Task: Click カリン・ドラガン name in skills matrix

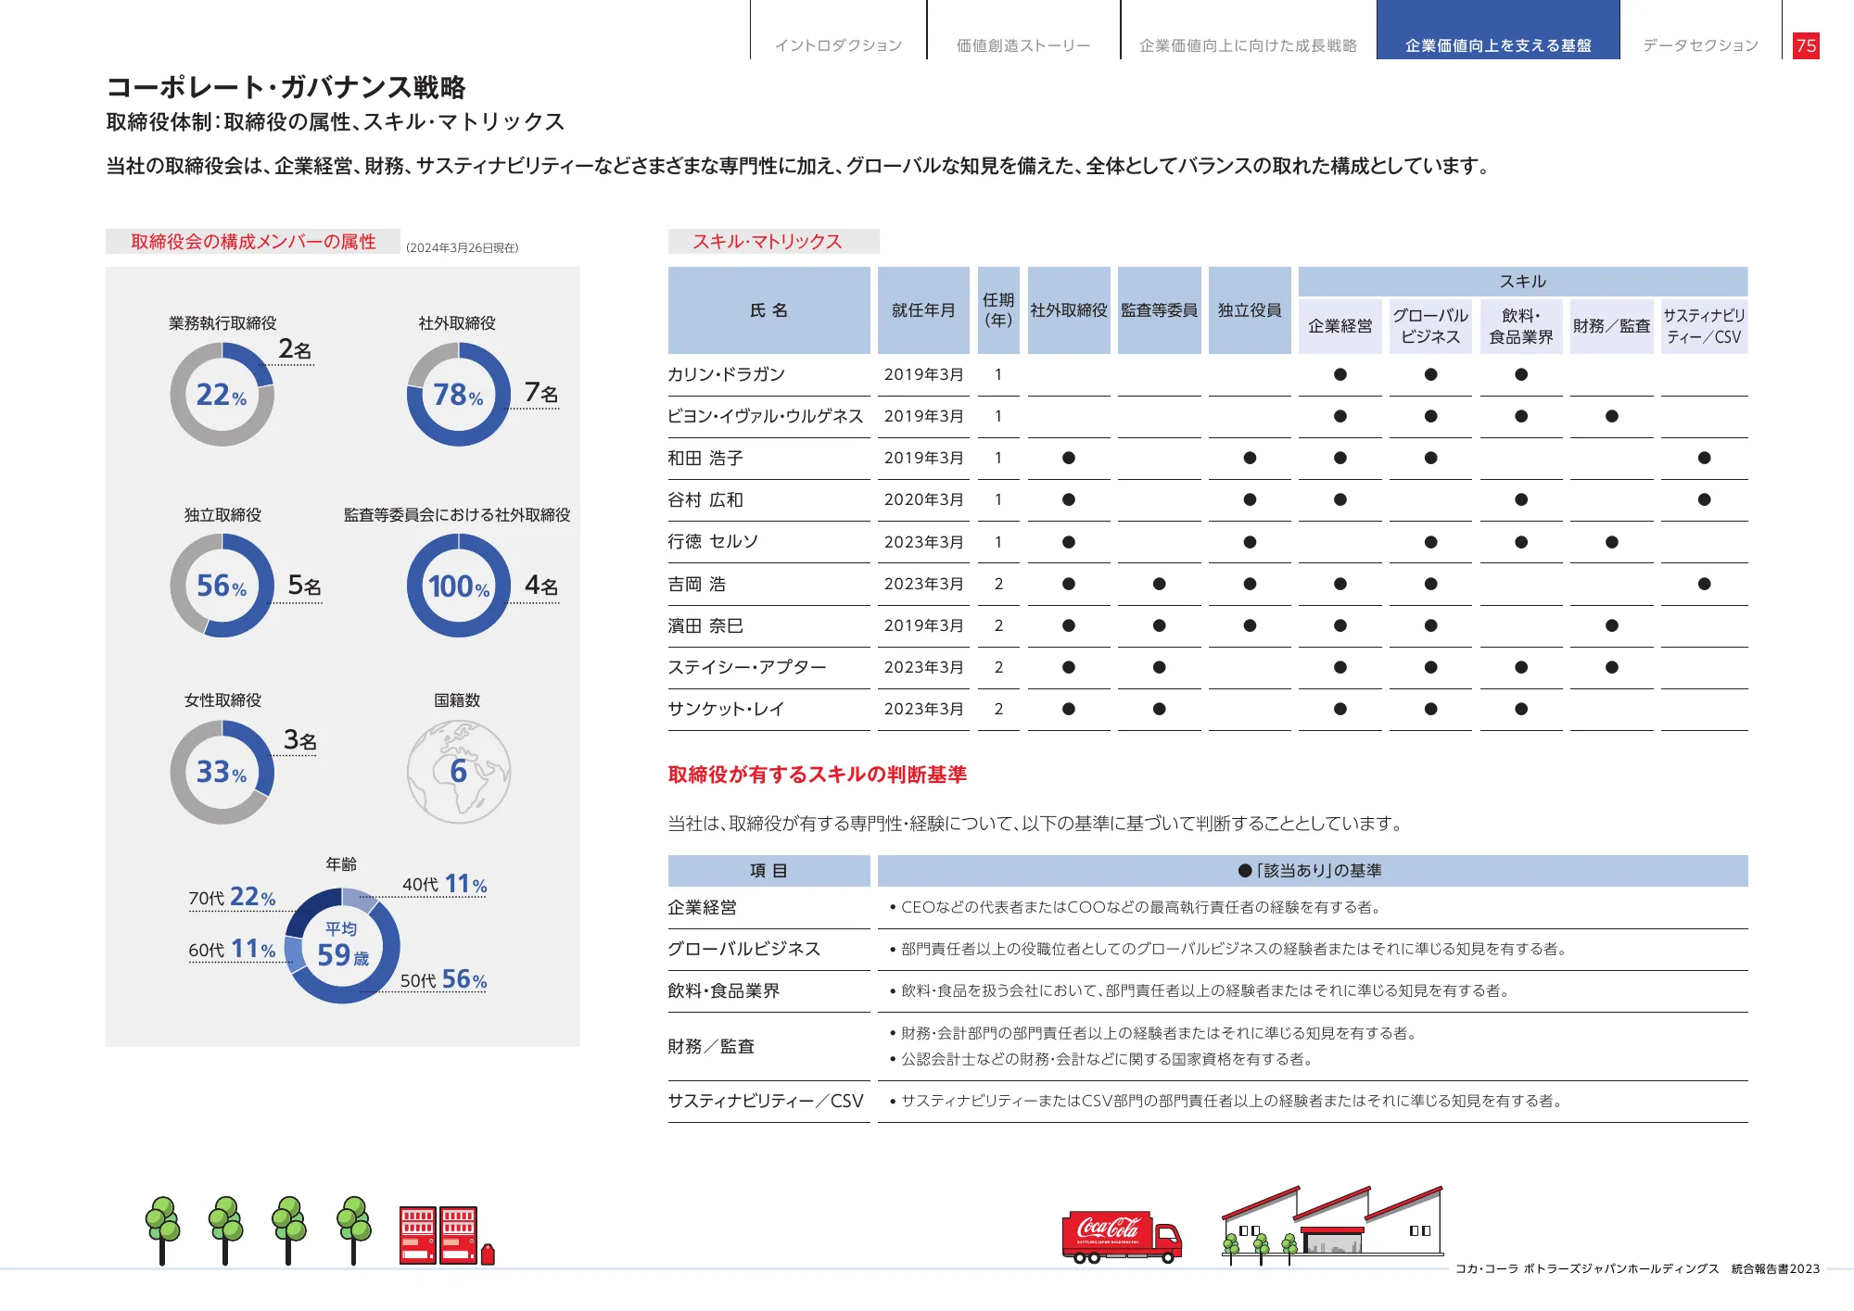Action: 727,374
